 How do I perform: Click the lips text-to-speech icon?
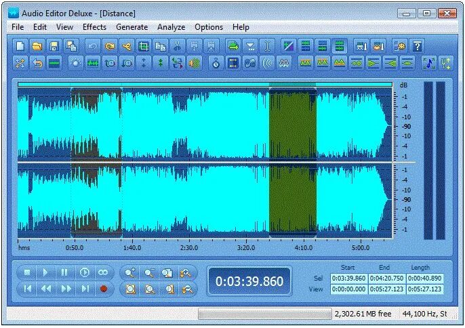pos(378,46)
